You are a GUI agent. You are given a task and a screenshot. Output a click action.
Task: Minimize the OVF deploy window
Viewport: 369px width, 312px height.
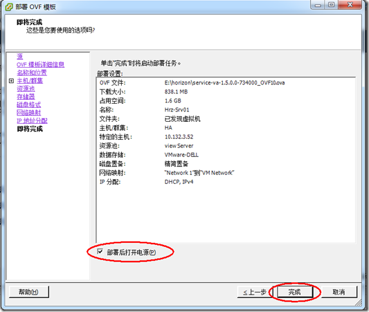318,5
